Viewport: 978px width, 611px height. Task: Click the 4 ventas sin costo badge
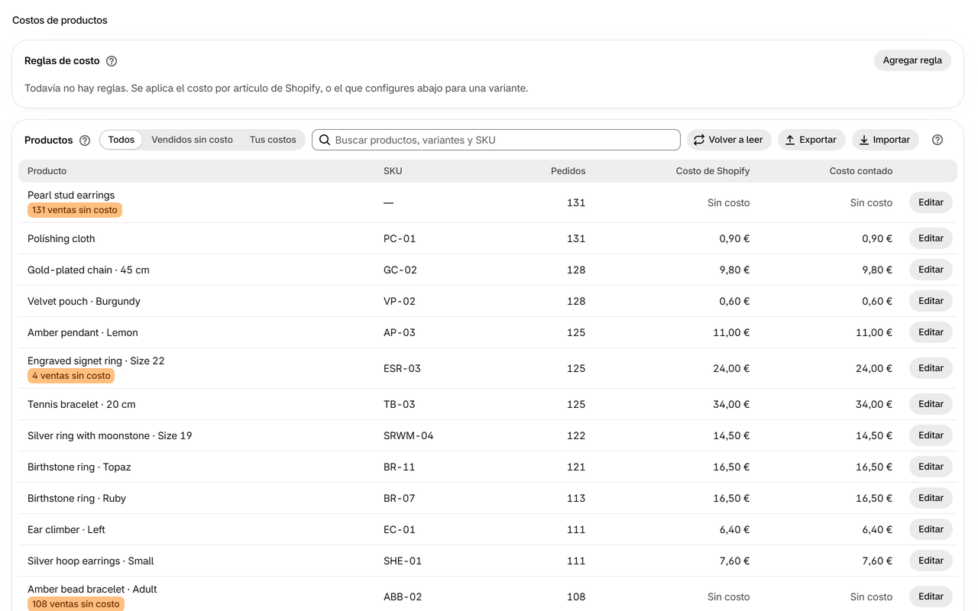click(71, 376)
